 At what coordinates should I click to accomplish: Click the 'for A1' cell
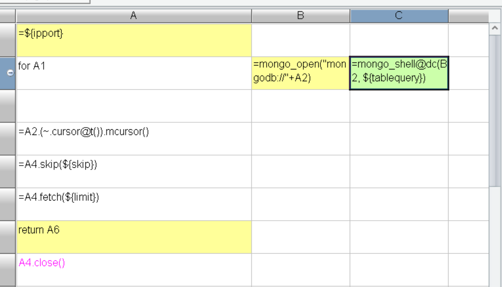point(134,73)
